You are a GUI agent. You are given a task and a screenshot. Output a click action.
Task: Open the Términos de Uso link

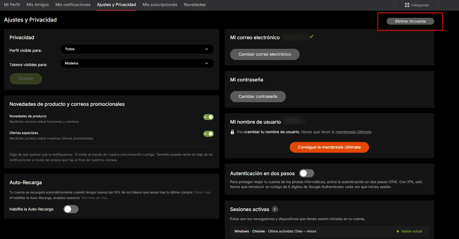pos(94,198)
